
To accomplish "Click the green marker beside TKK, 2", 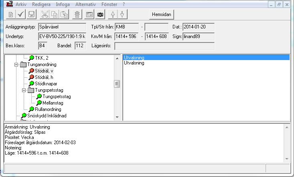I will click(x=31, y=58).
